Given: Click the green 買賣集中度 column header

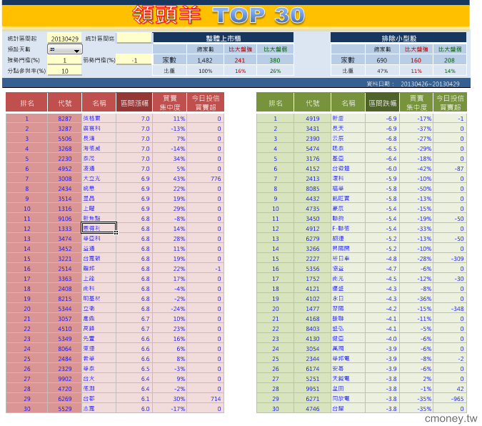Looking at the screenshot, I should coord(416,103).
